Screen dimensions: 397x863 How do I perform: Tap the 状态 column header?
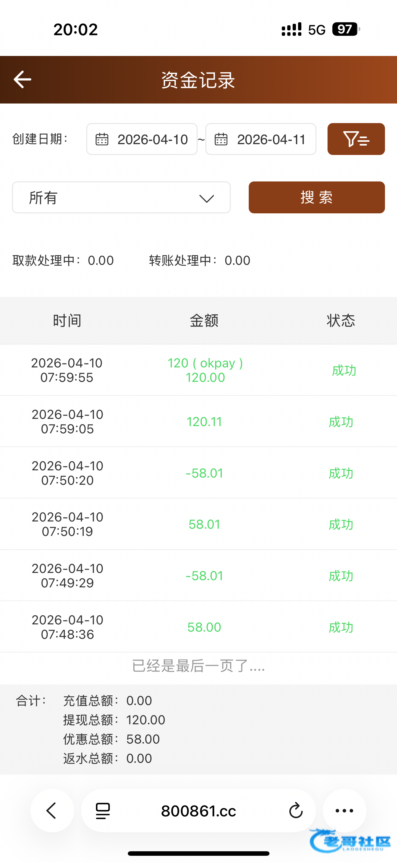(341, 320)
